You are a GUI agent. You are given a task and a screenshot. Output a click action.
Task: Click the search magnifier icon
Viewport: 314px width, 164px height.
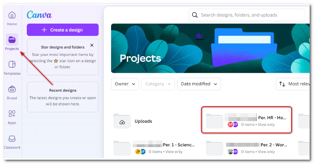click(x=195, y=15)
